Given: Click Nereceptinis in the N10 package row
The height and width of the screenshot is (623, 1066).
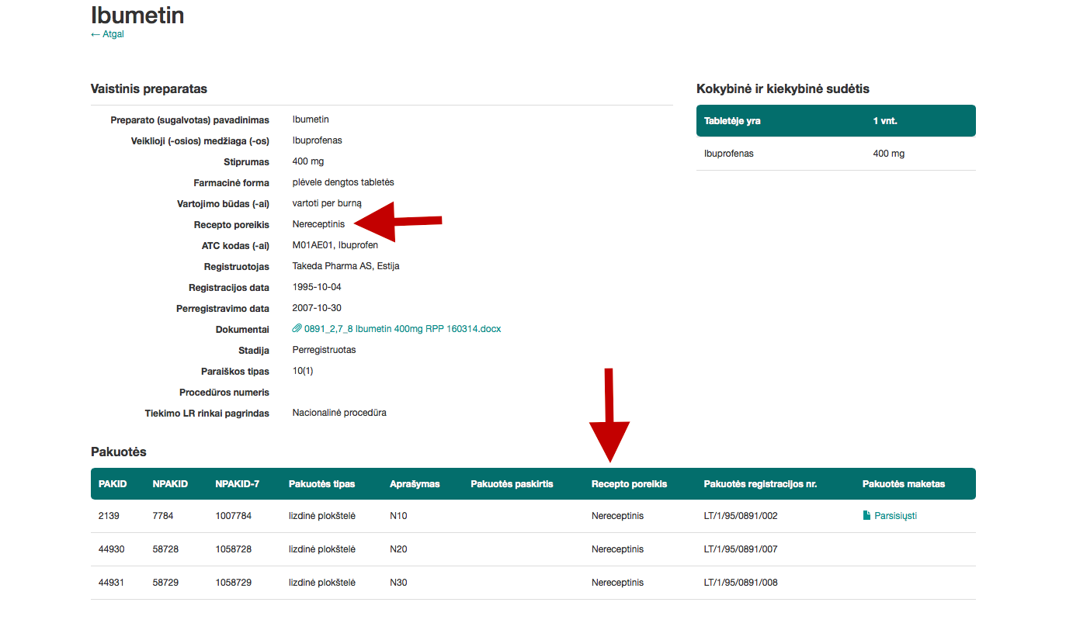Looking at the screenshot, I should tap(618, 516).
